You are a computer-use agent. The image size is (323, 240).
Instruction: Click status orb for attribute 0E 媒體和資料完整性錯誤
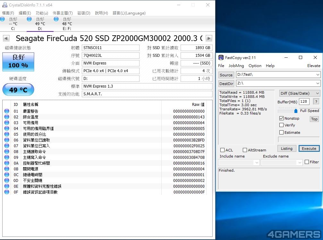coord(7,186)
